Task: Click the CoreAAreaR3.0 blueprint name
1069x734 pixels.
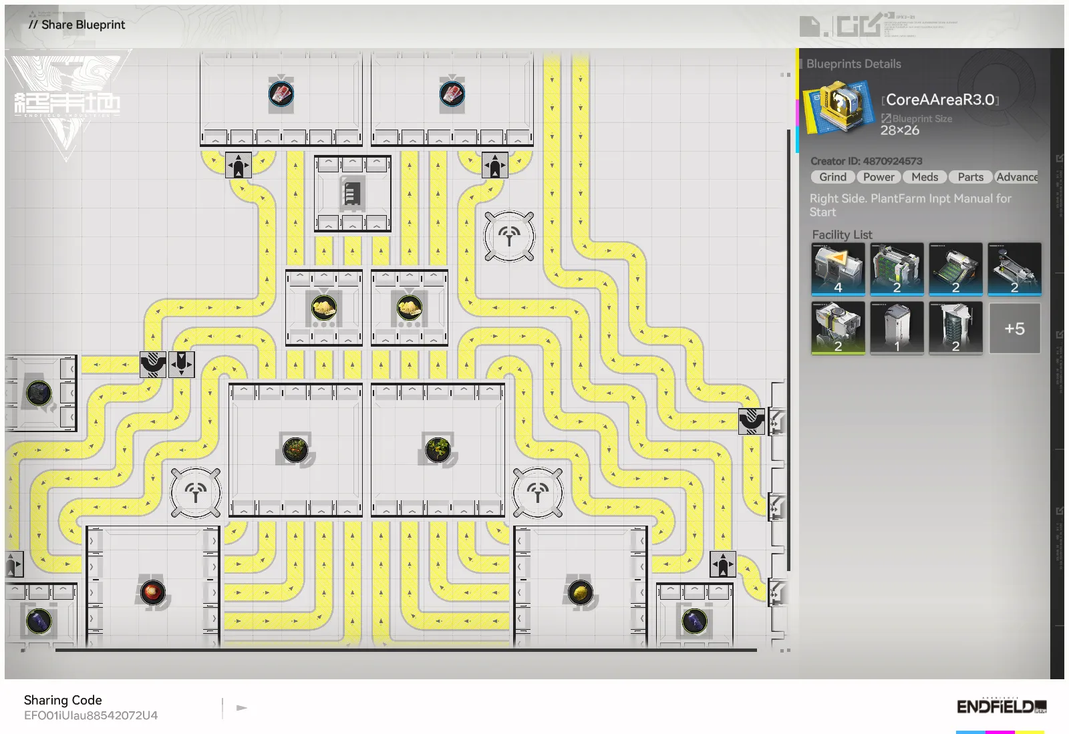Action: 939,100
